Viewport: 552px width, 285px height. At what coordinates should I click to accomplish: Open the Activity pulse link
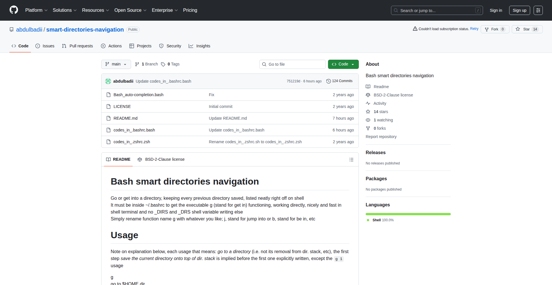click(379, 103)
